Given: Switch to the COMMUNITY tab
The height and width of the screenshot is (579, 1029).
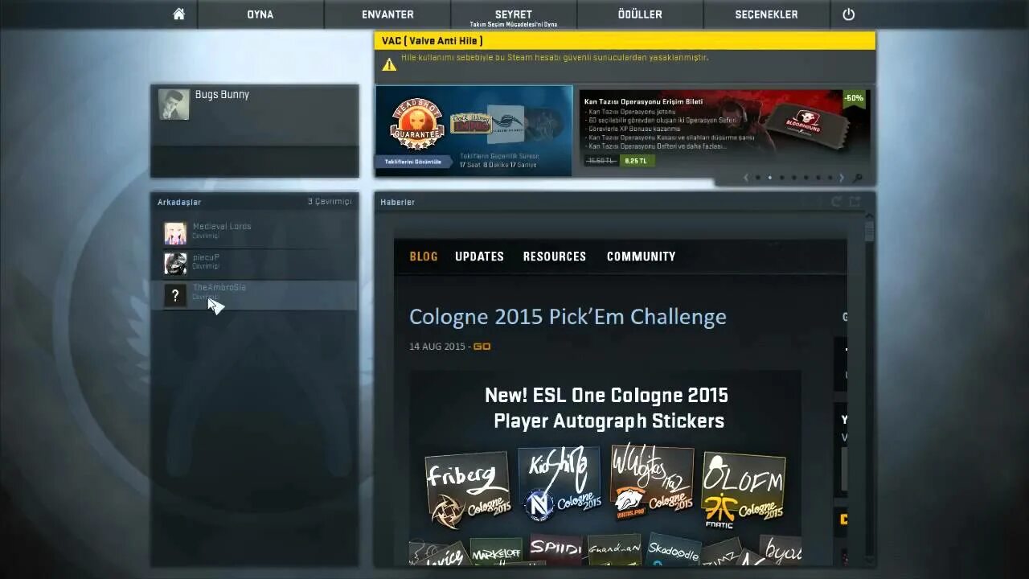Looking at the screenshot, I should (641, 257).
